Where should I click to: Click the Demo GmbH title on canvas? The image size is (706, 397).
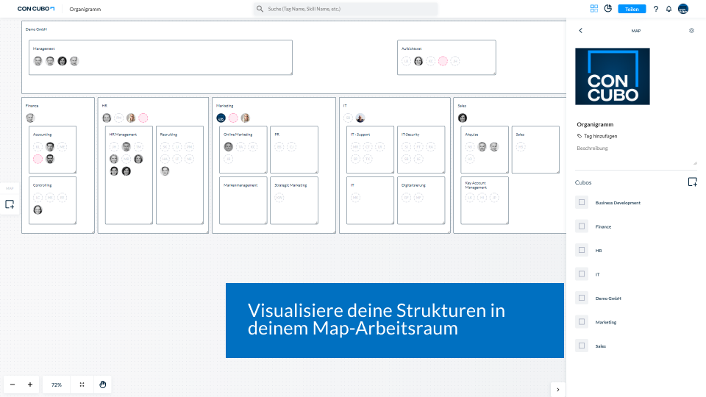(x=36, y=29)
